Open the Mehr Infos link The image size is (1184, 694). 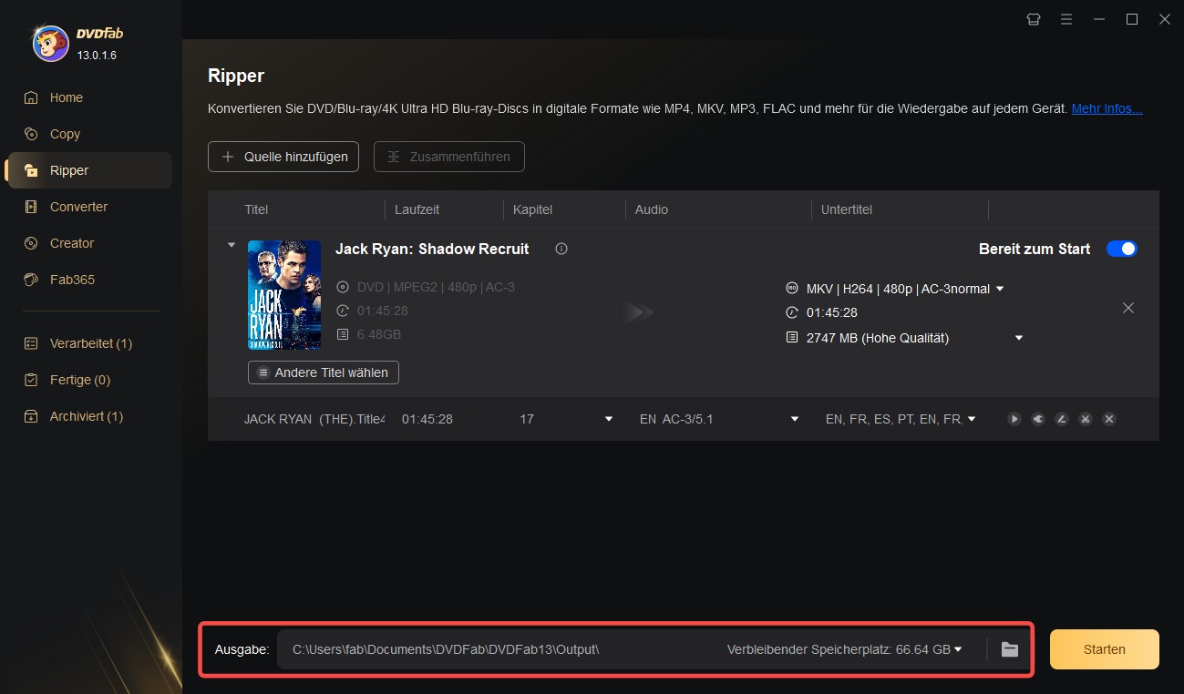(x=1107, y=108)
